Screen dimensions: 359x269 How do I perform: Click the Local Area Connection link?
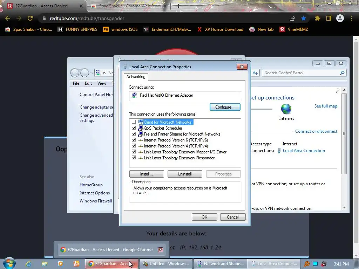pos(304,151)
